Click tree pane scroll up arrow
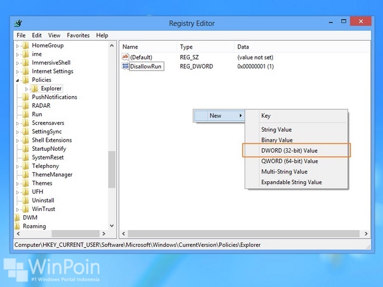 click(x=112, y=45)
